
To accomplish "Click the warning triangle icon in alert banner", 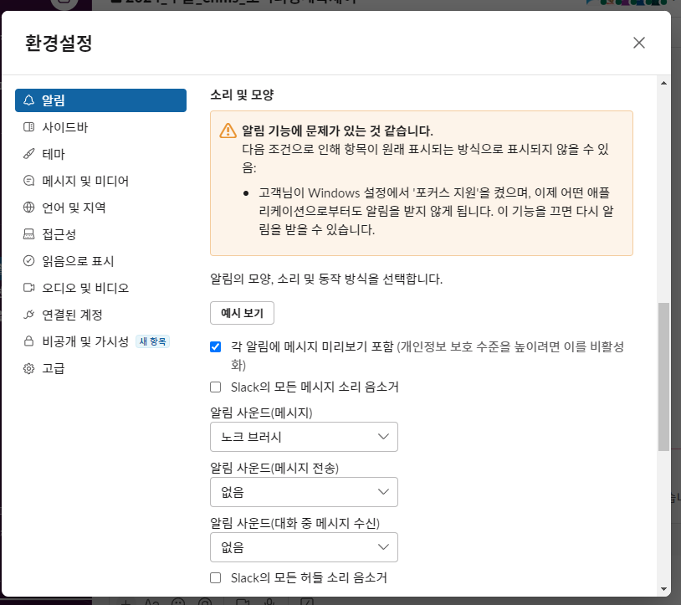I will pyautogui.click(x=228, y=131).
